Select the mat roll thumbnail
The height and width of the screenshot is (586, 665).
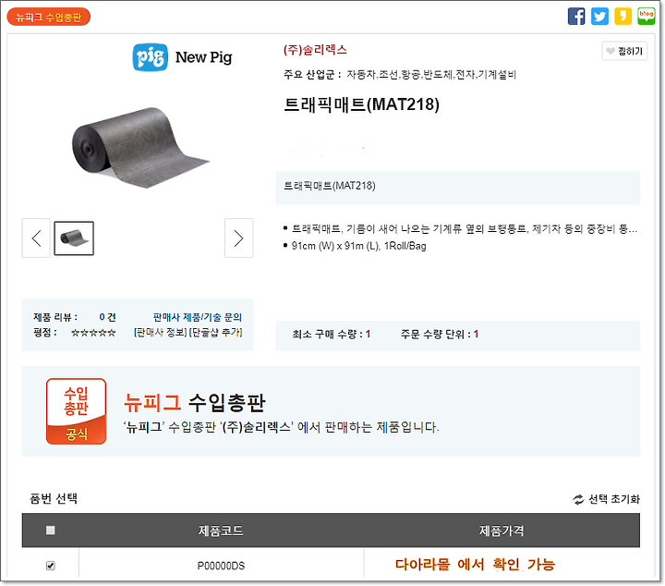74,238
